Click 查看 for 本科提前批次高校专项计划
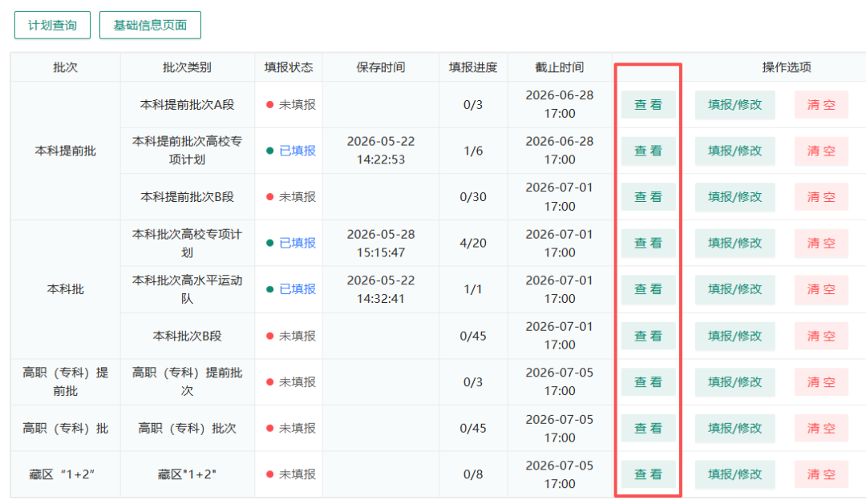The image size is (866, 504). coord(648,151)
